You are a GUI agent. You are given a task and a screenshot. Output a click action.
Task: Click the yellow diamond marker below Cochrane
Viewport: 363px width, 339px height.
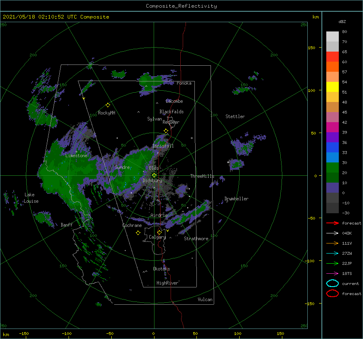click(138, 233)
